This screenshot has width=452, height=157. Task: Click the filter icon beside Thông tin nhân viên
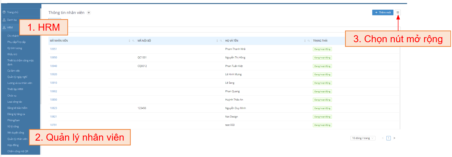tap(89, 13)
